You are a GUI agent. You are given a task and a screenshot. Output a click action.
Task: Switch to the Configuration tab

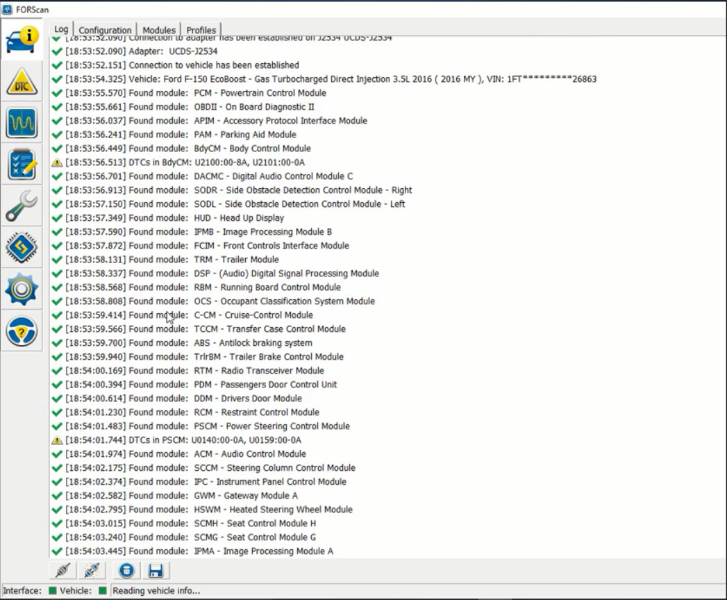(x=105, y=30)
